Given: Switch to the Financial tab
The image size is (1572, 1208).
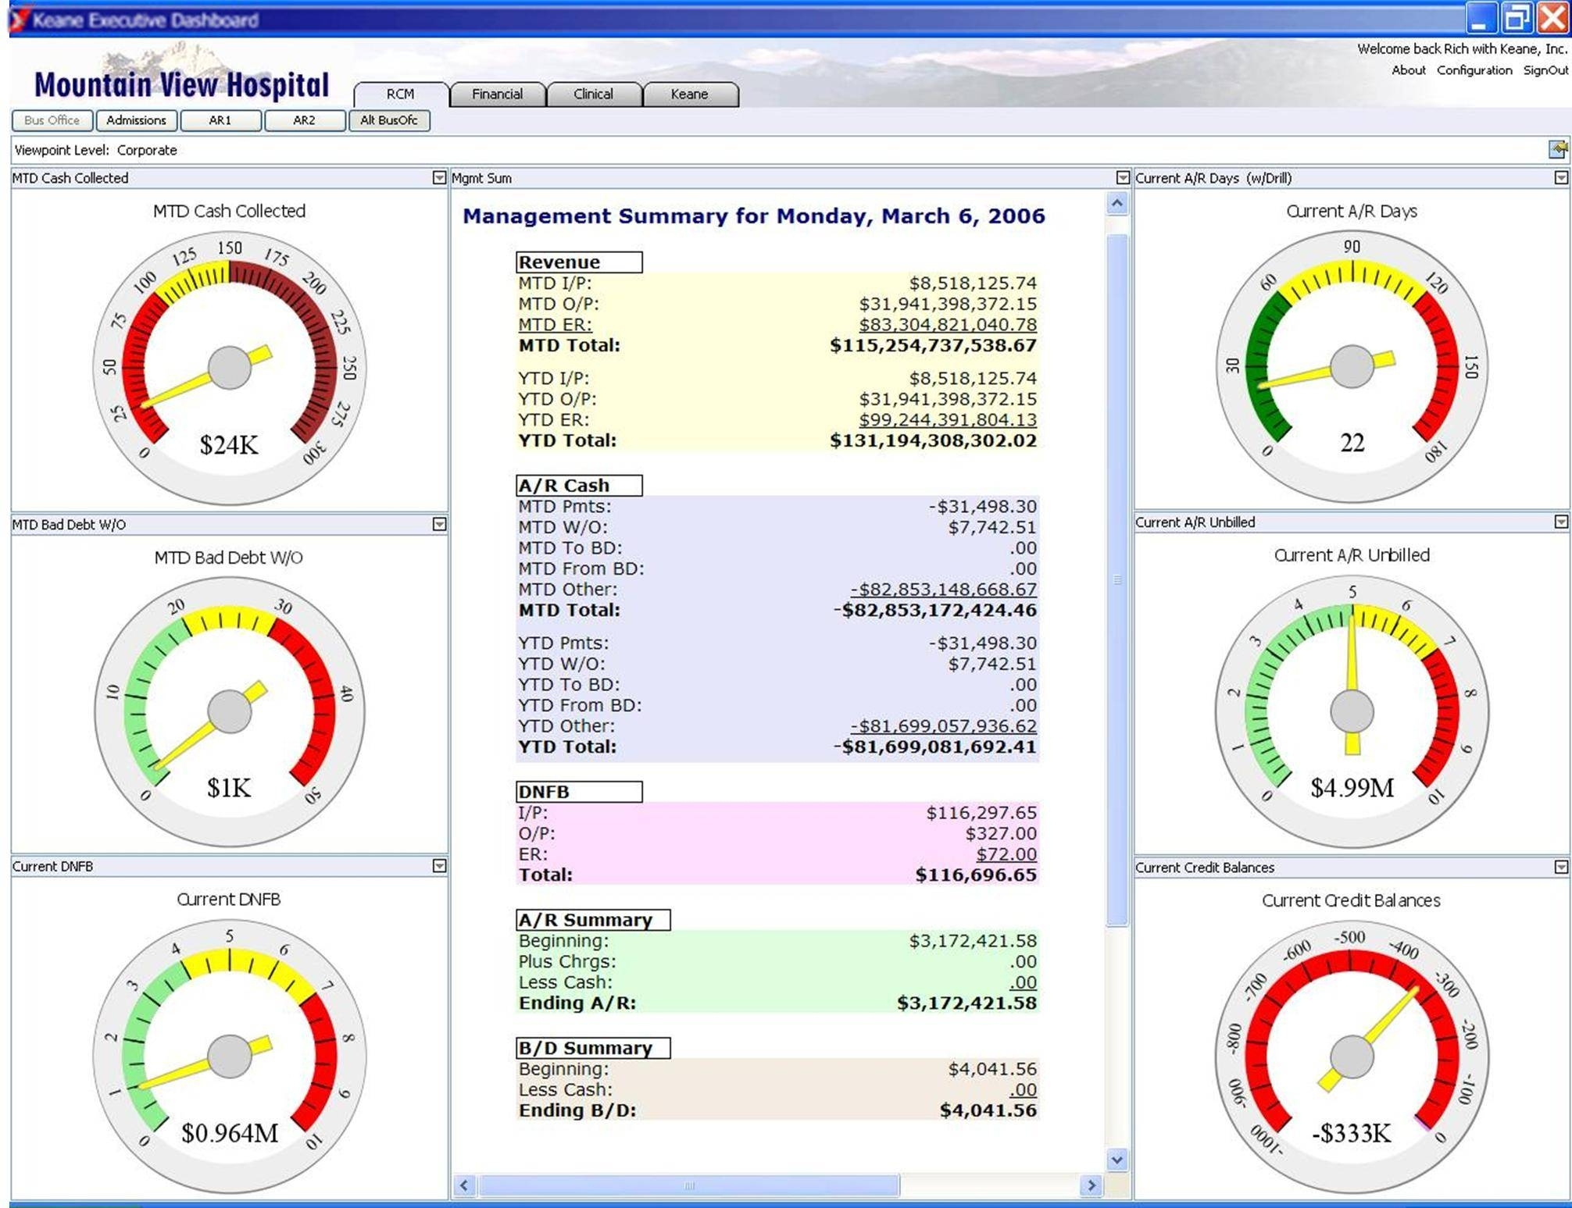Looking at the screenshot, I should click(497, 94).
